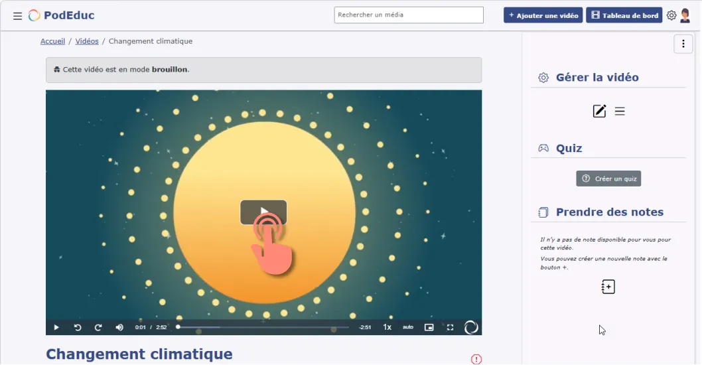Mute the video volume
Viewport: 702px width, 365px height.
point(119,327)
